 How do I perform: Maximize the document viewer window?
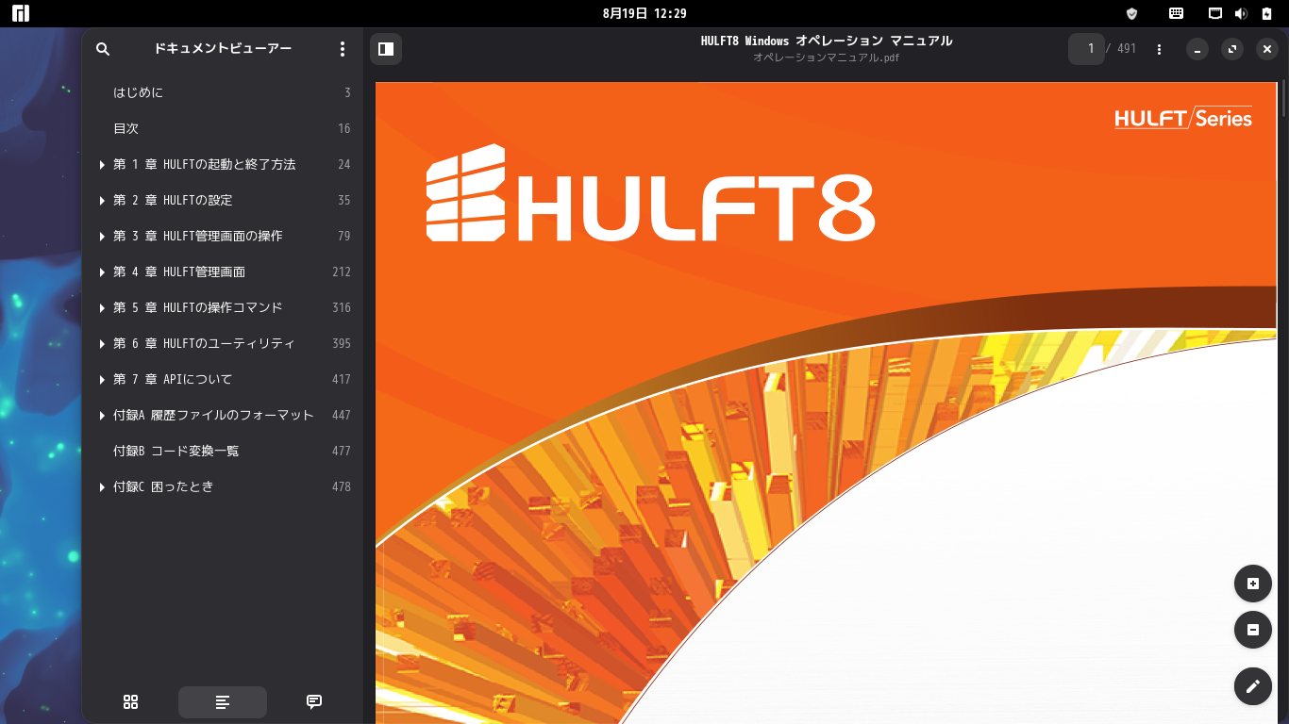pyautogui.click(x=1232, y=49)
